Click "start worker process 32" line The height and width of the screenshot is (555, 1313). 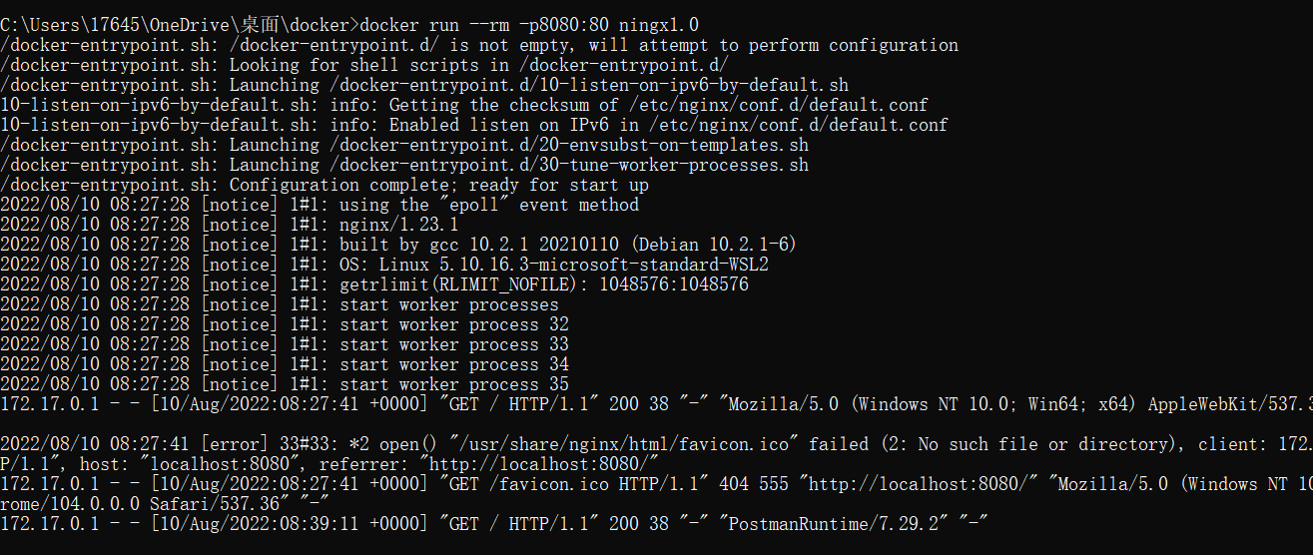[453, 324]
